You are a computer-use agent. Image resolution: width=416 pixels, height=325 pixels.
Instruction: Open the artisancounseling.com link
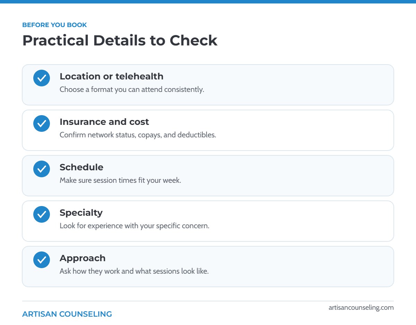tap(361, 307)
